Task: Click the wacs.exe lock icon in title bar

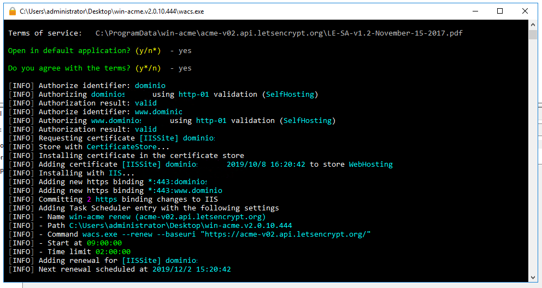Action: pyautogui.click(x=13, y=11)
